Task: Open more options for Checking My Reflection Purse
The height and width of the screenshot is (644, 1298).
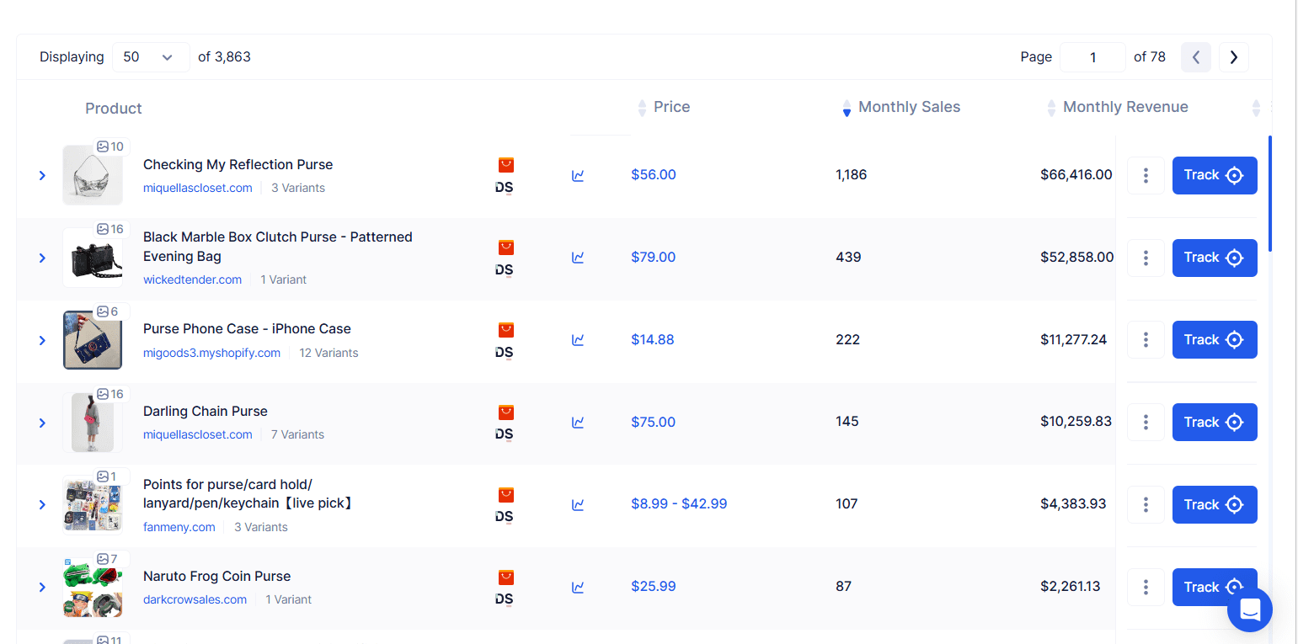Action: (1146, 175)
